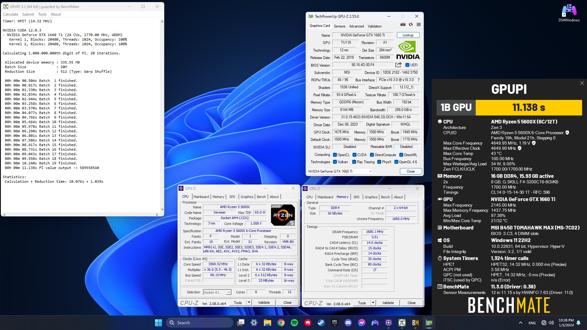Screen dimensions: 587x330
Task: Click GPUPI vertical scrollbar down arrow
Action: [162, 210]
